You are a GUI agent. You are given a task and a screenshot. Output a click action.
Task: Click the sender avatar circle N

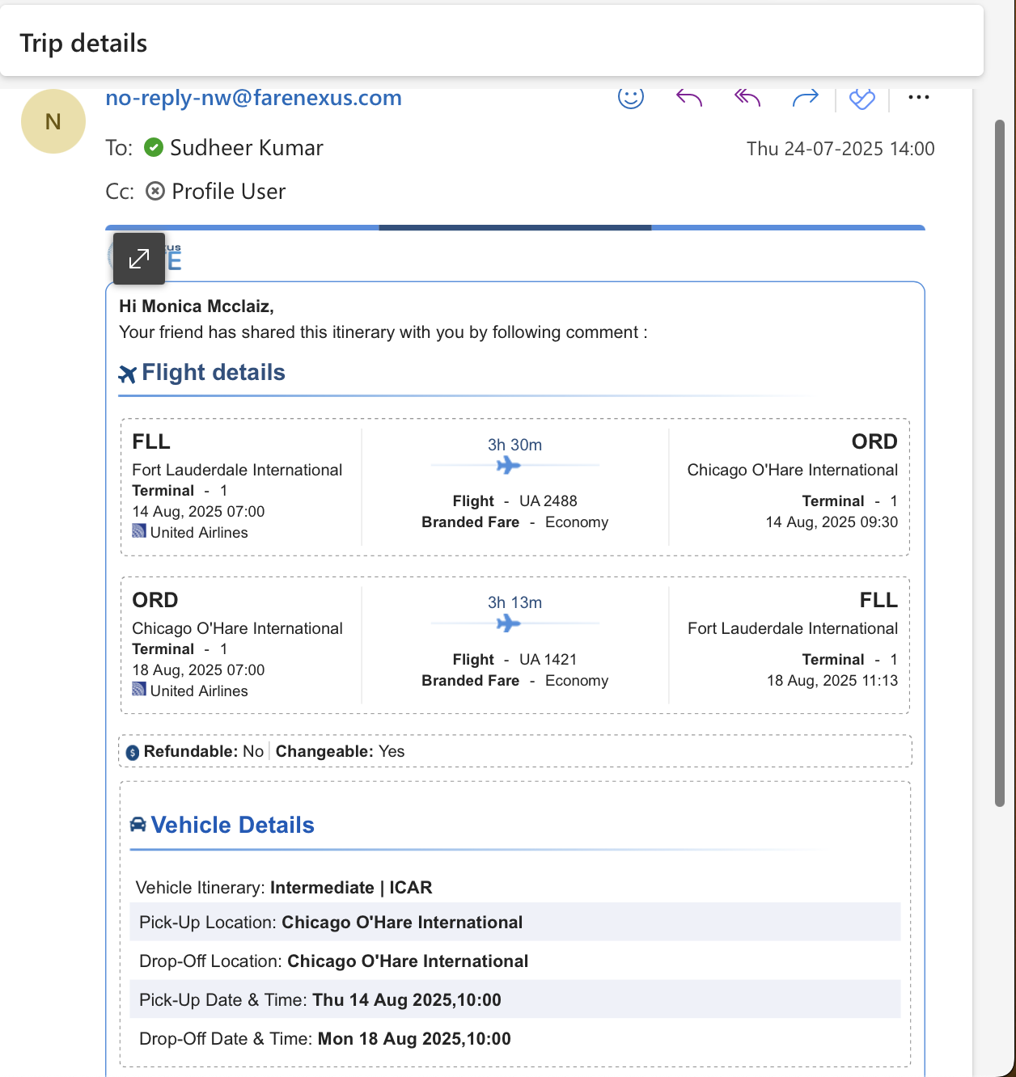(53, 121)
